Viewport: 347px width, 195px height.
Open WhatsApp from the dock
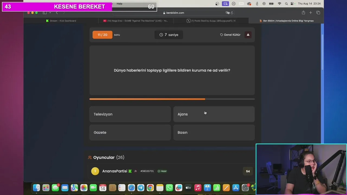[169, 187]
